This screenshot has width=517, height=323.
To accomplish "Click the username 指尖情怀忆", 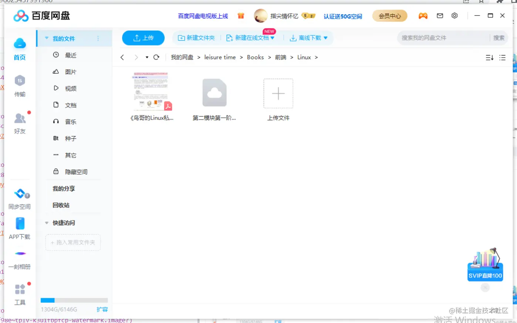I will (x=284, y=16).
